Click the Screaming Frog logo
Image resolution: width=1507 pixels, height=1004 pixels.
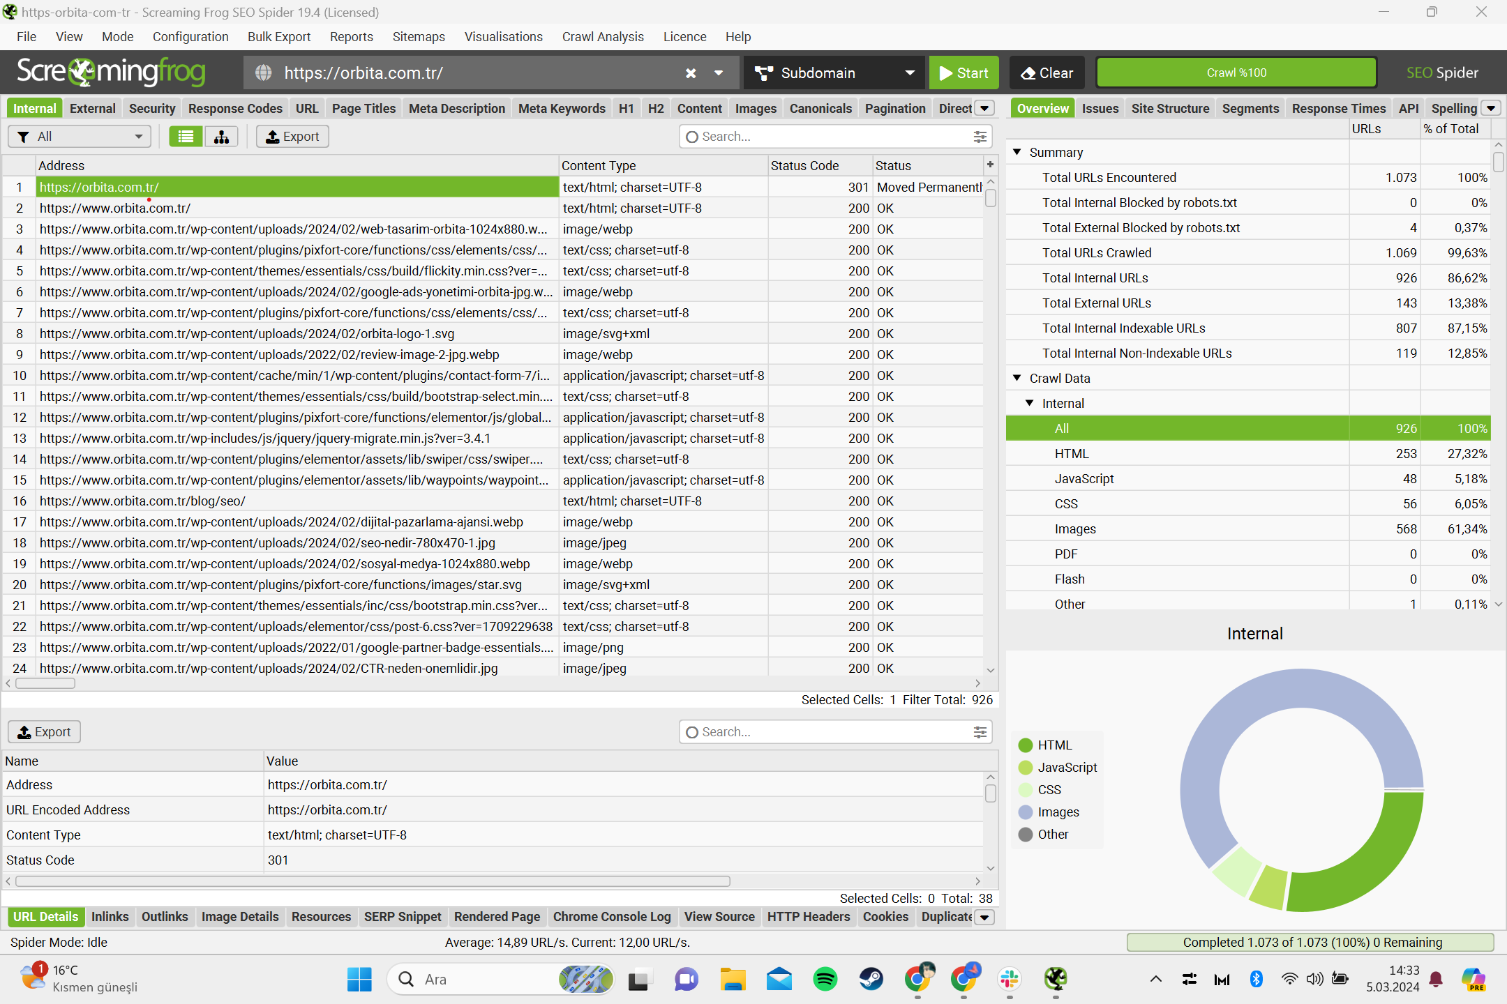[112, 72]
